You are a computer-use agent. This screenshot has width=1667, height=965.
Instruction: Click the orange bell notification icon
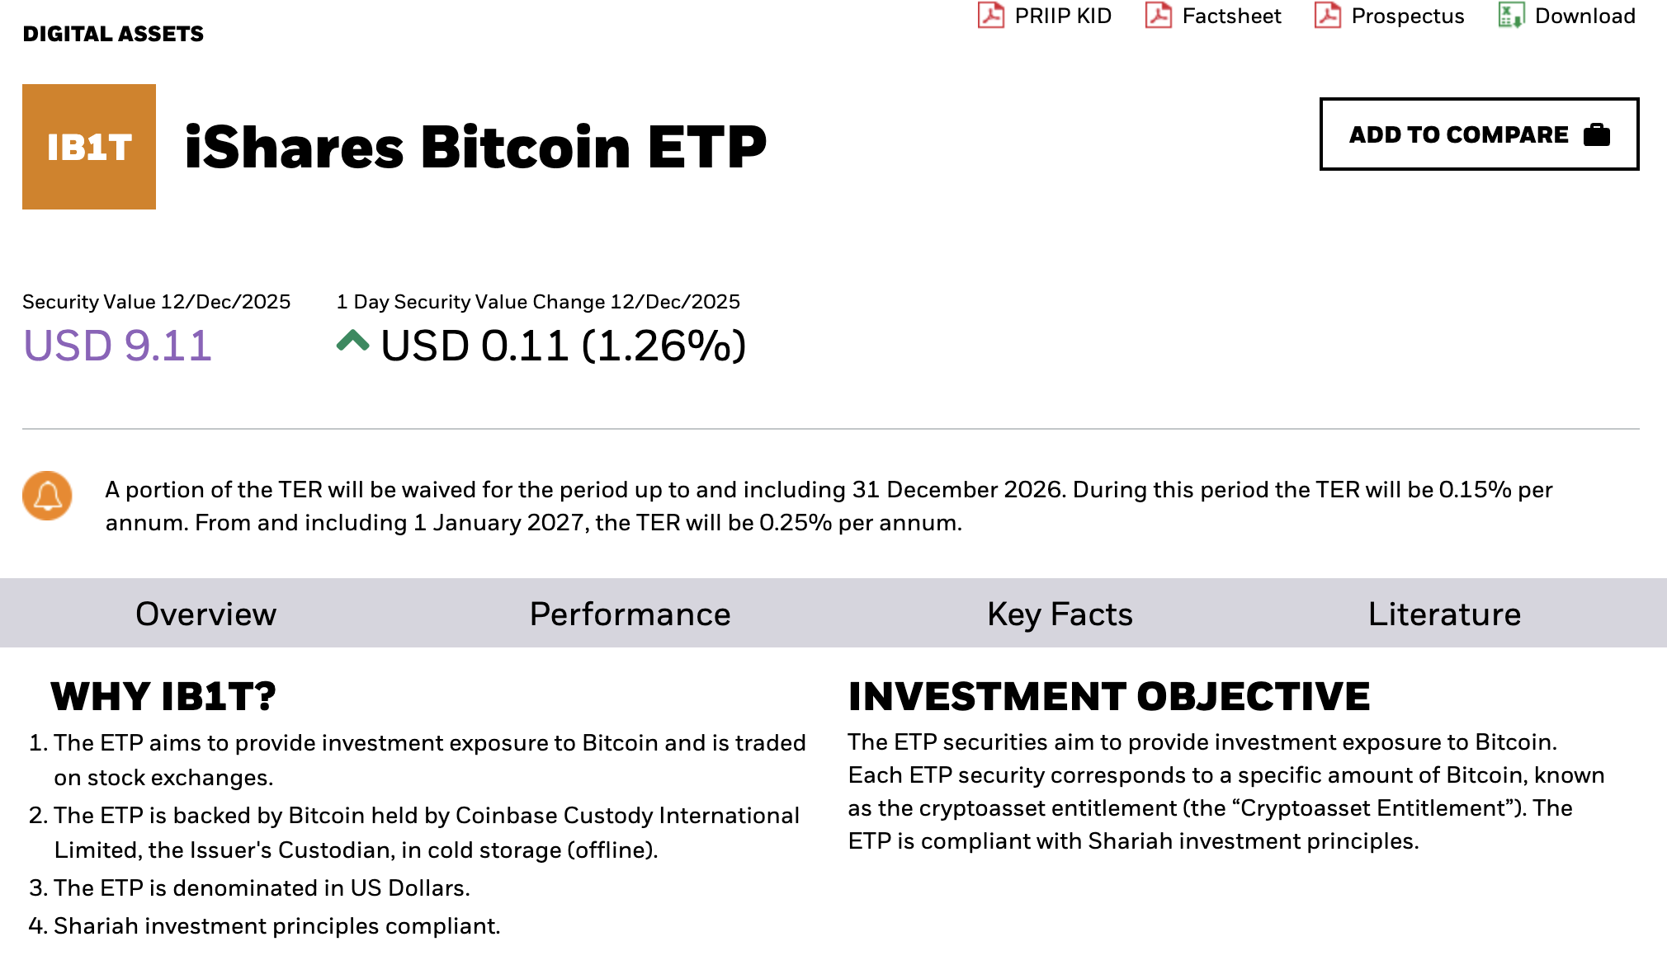click(x=47, y=496)
